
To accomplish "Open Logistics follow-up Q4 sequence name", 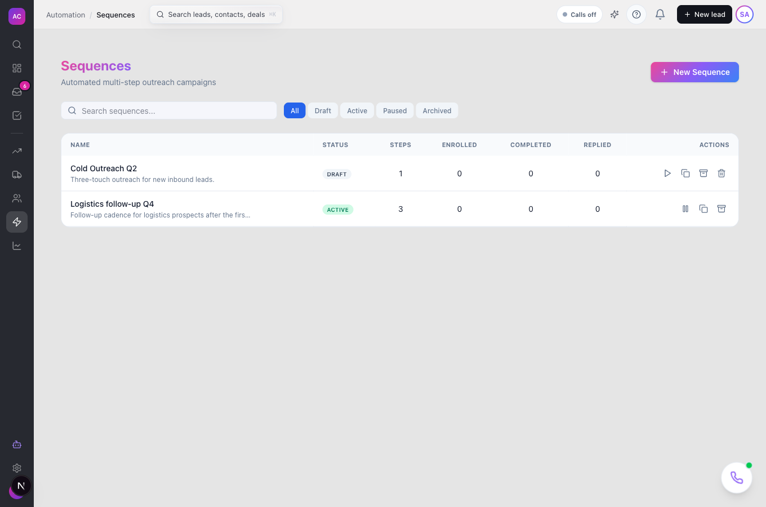I will click(112, 204).
